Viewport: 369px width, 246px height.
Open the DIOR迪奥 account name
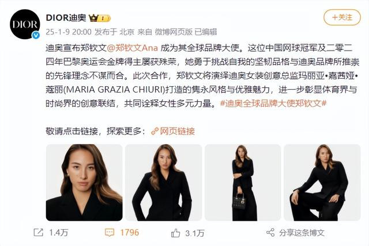coord(66,18)
